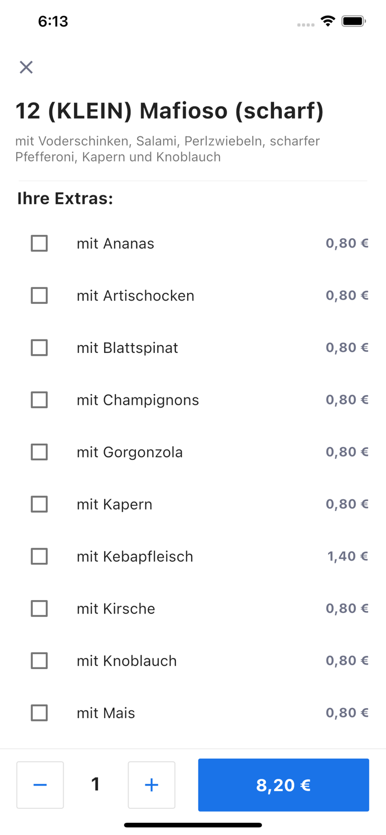The height and width of the screenshot is (835, 386).
Task: Close the Mafioso item detail view
Action: click(x=26, y=67)
